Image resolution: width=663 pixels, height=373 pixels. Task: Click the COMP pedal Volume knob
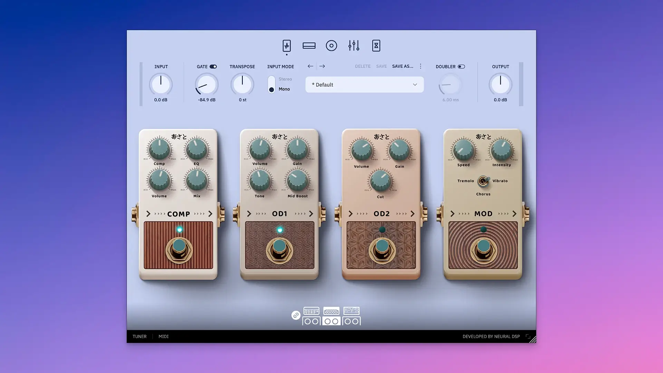click(x=159, y=180)
